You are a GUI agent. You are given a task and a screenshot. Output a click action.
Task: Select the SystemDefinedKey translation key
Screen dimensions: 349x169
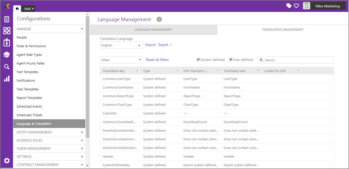[x=116, y=165]
